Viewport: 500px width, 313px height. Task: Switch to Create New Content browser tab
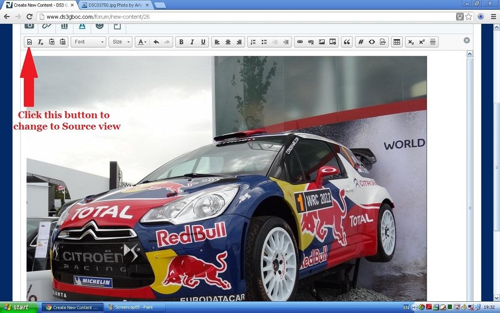(x=40, y=5)
